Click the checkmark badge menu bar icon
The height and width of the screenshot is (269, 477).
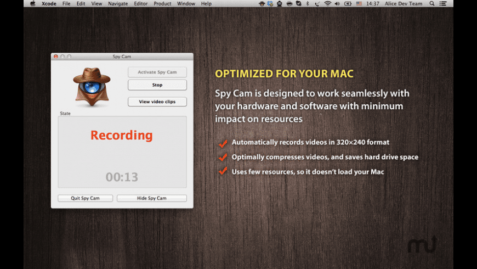pos(298,4)
